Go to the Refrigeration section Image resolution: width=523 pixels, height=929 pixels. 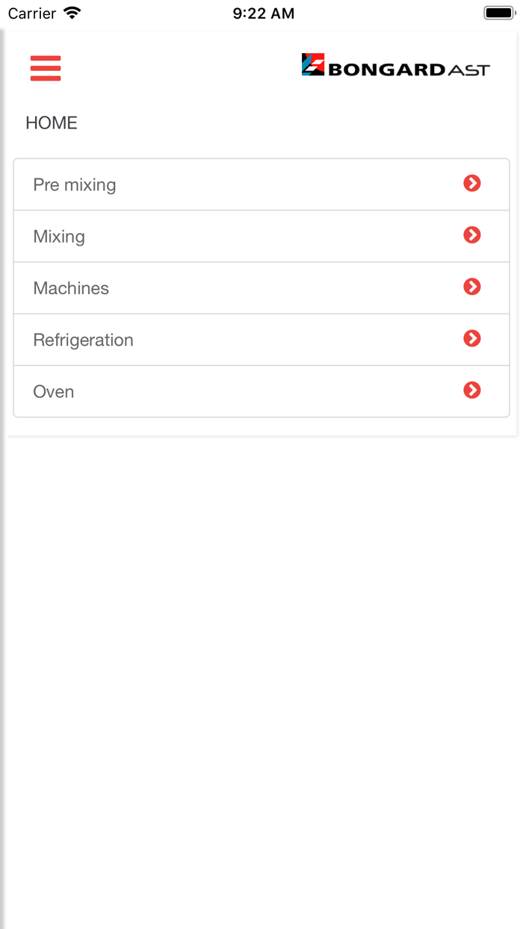point(83,340)
